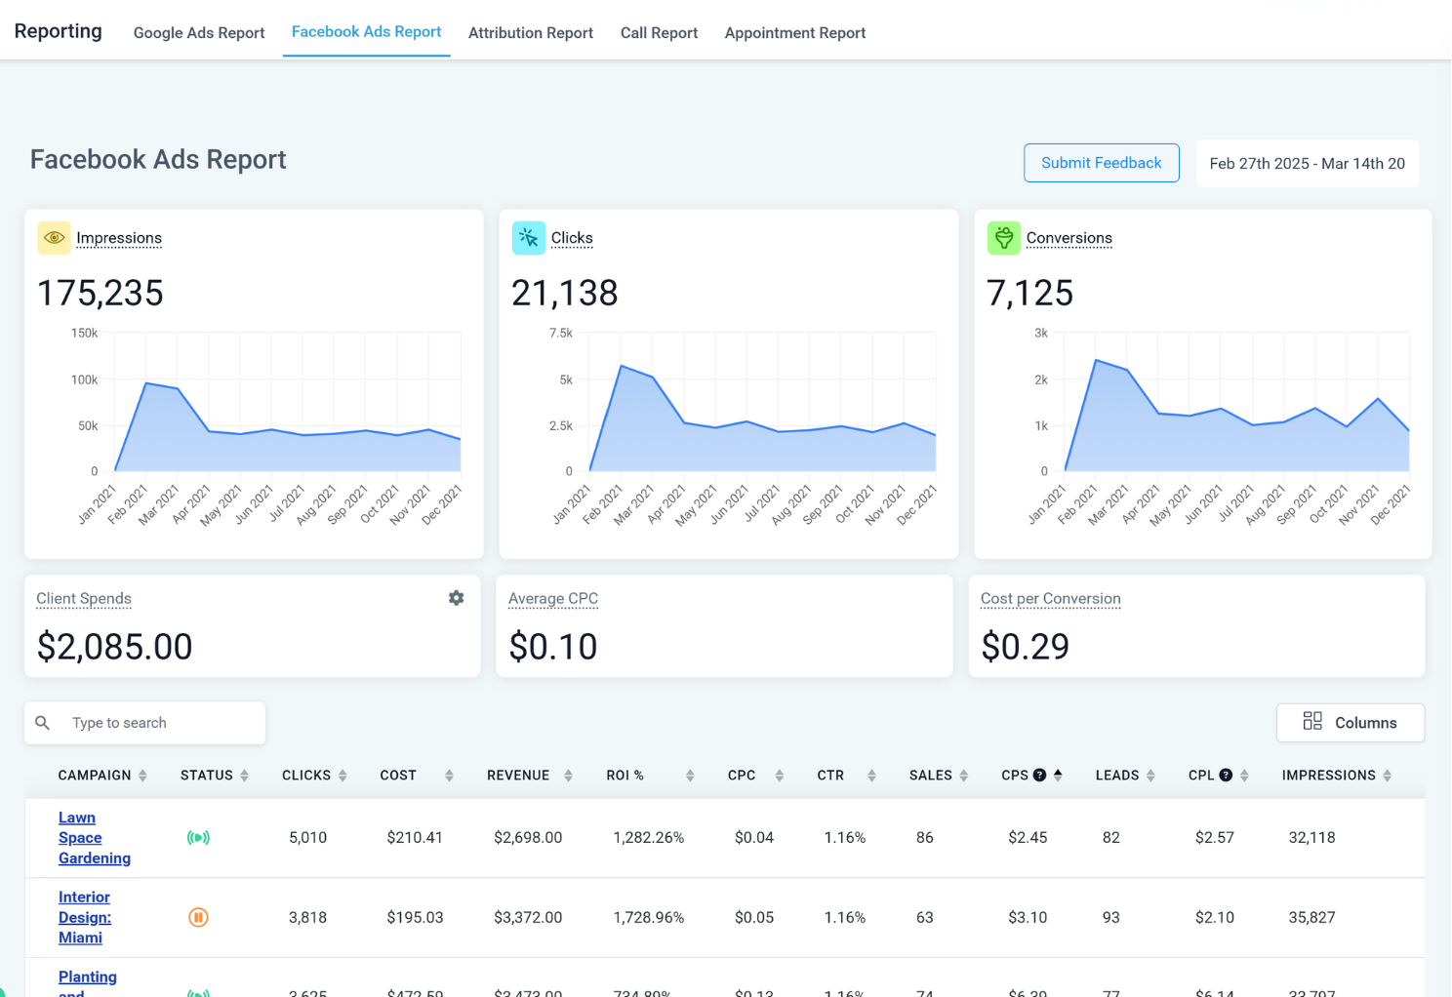Sort table by Impressions column
1452x997 pixels.
click(1387, 776)
